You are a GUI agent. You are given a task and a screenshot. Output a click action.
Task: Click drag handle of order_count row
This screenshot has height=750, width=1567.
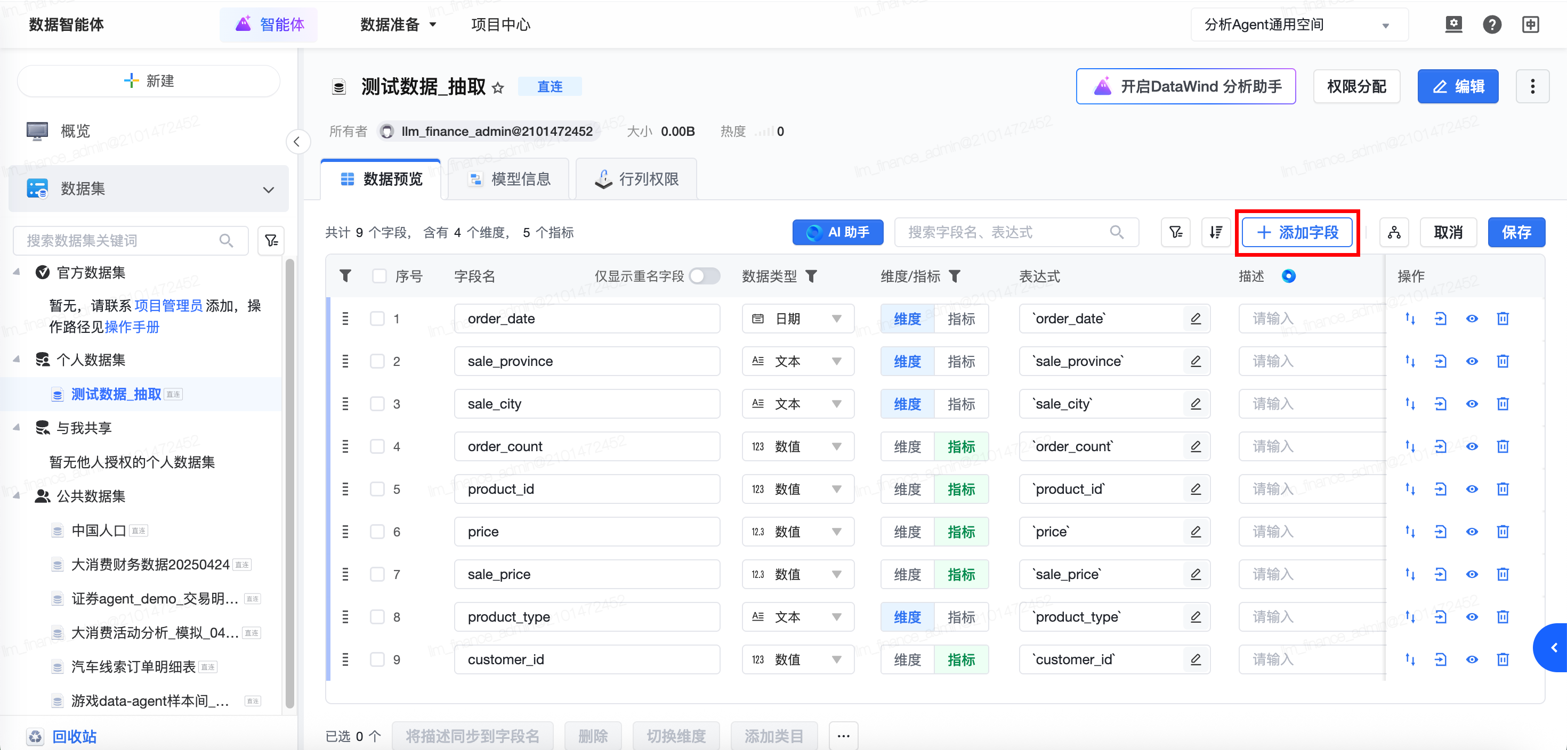[345, 447]
